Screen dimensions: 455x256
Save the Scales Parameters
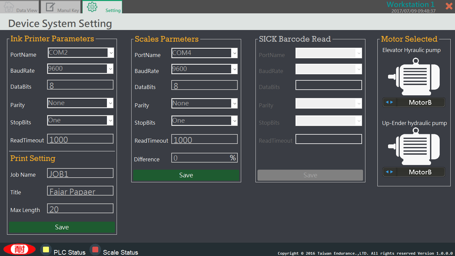(186, 175)
